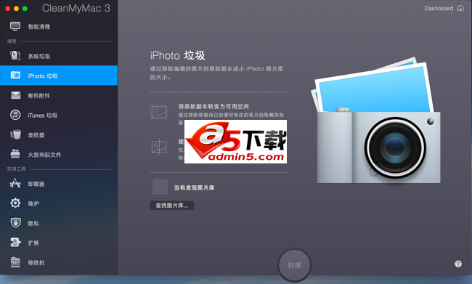This screenshot has width=472, height=284.
Task: Open the 智能清理 section
Action: [59, 26]
